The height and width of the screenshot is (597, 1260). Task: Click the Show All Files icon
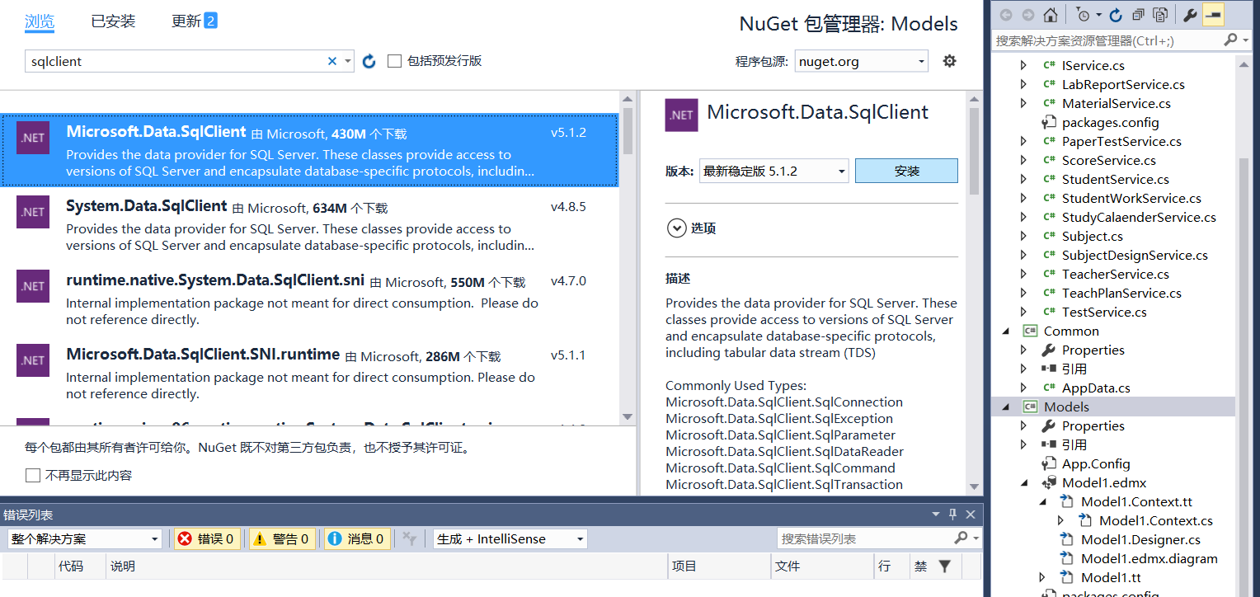coord(1160,15)
